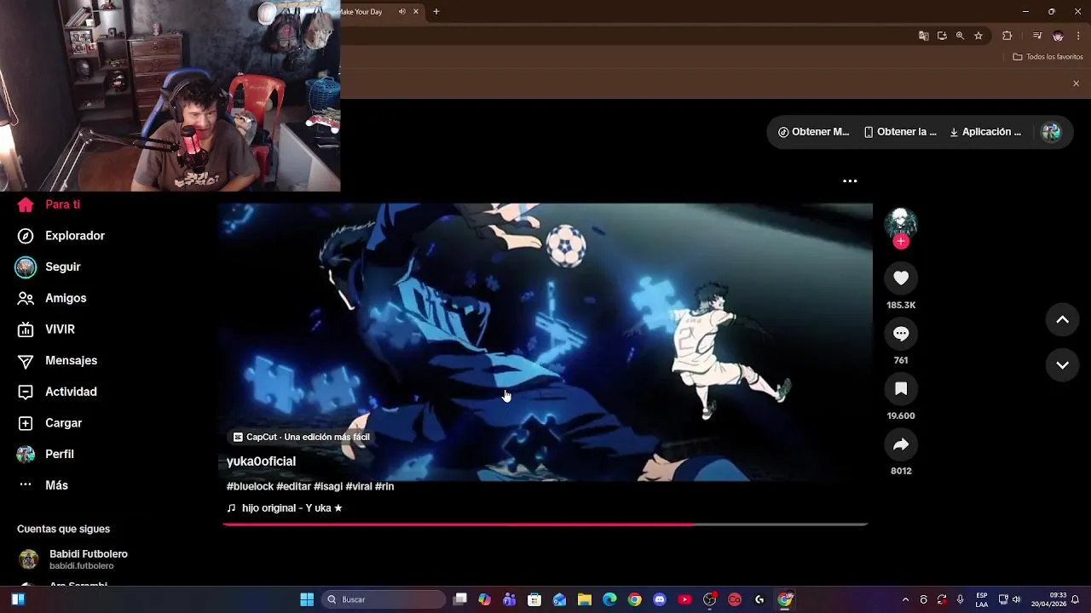Go to next video with down chevron
The width and height of the screenshot is (1091, 613).
click(1062, 365)
